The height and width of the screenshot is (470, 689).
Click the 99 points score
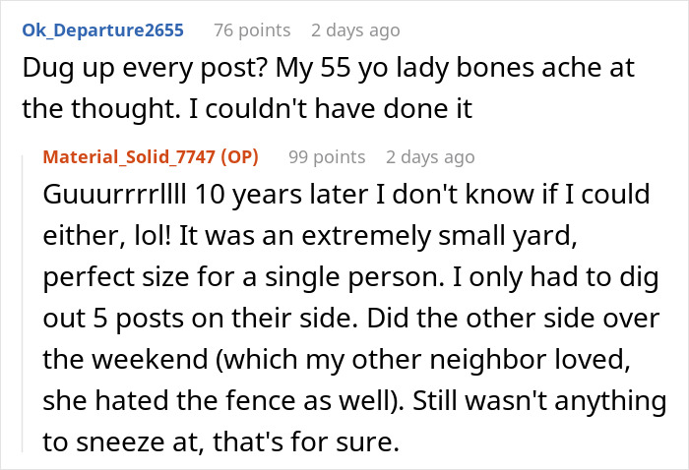point(326,157)
